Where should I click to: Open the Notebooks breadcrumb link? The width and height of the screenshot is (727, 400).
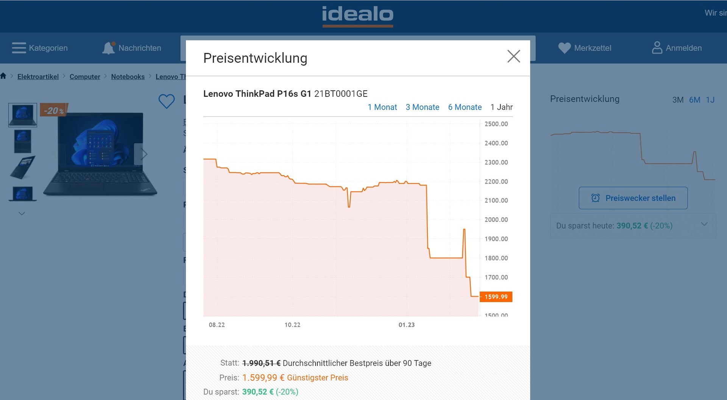coord(128,77)
